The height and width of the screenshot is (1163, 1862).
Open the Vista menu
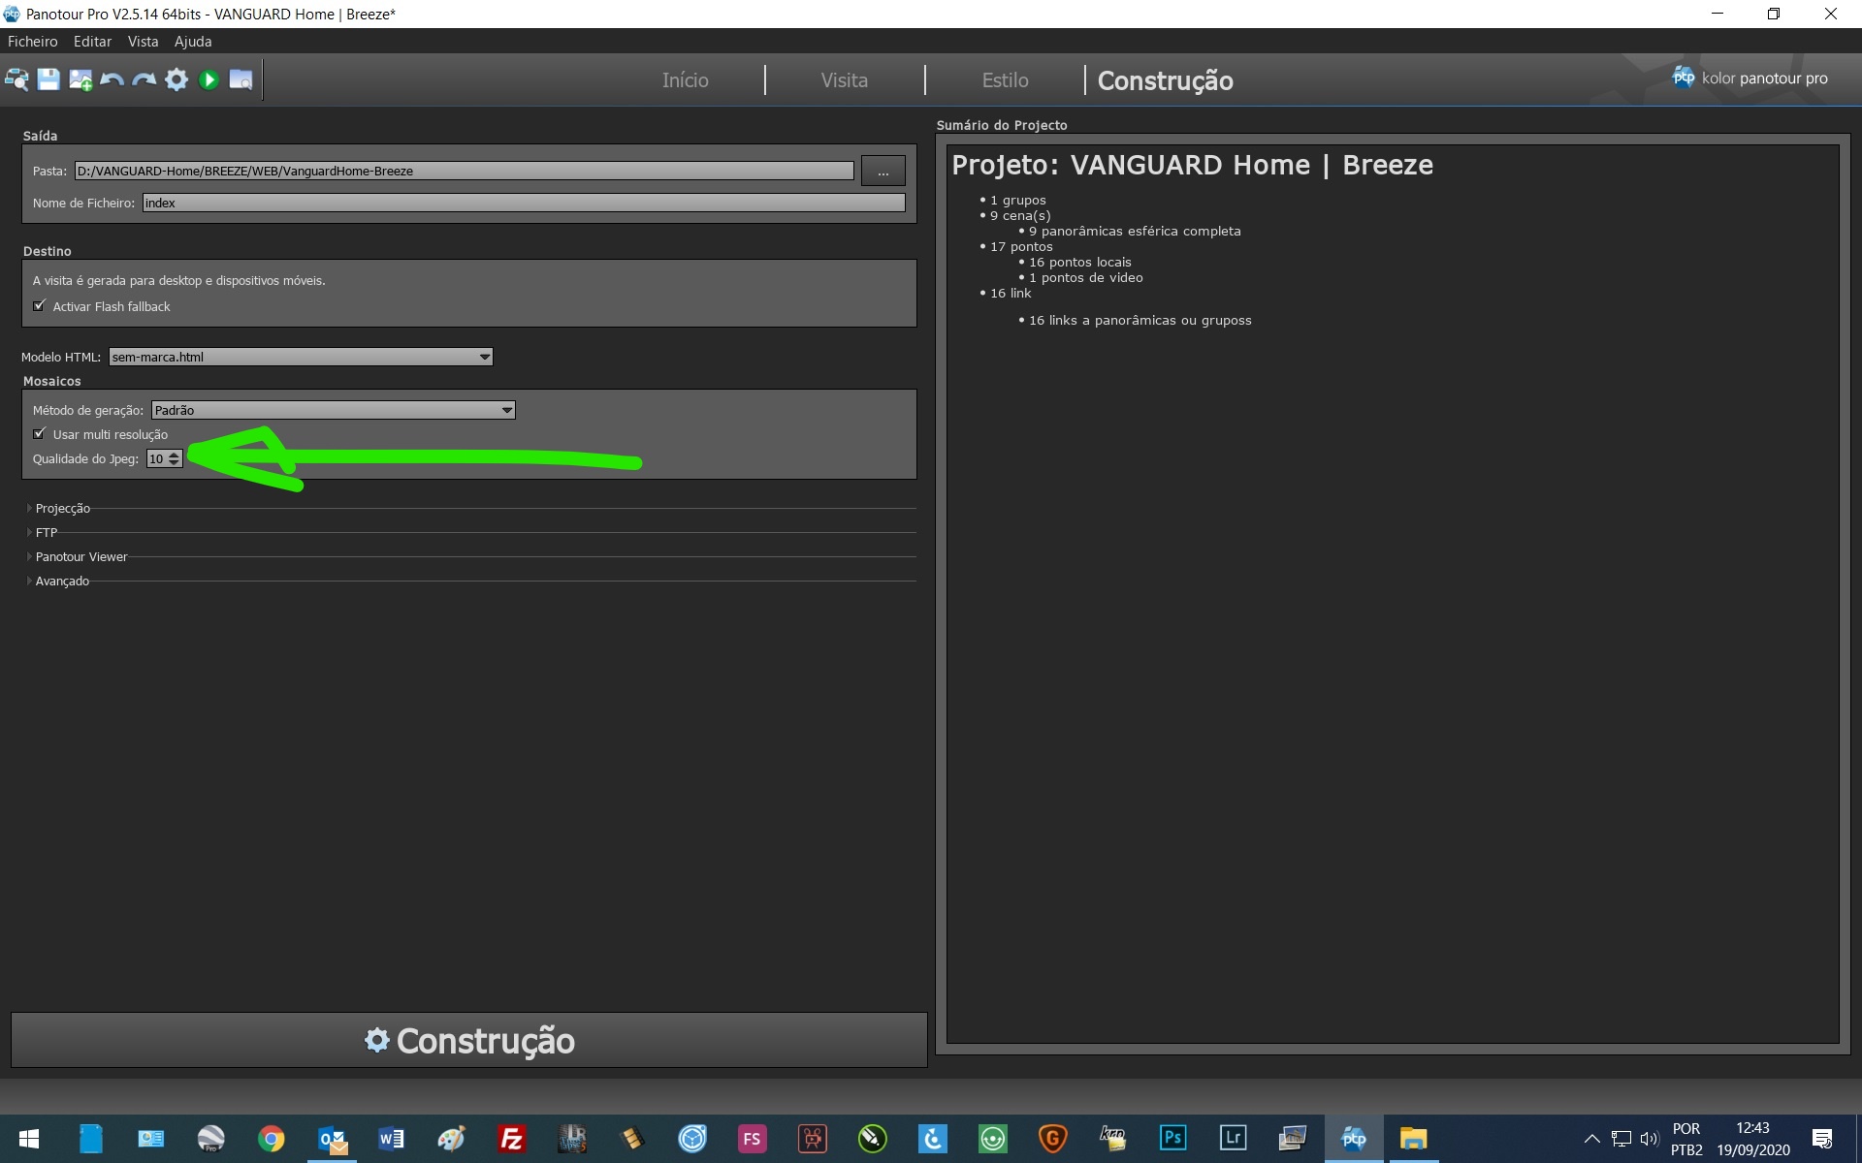143,42
